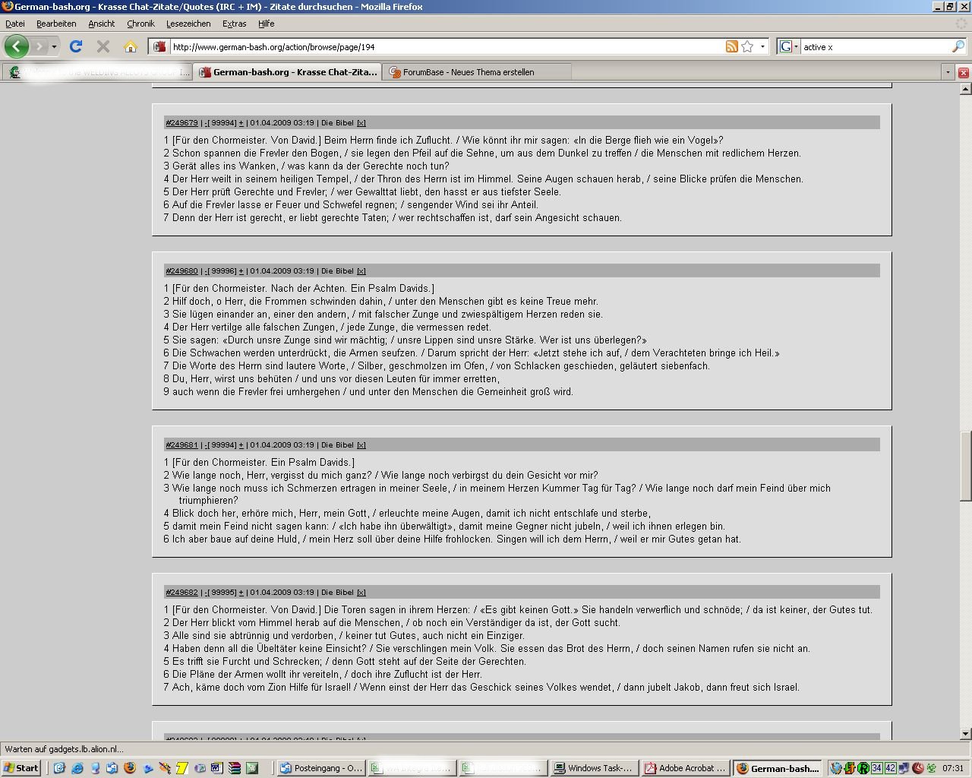972x778 pixels.
Task: Open the back/forward history dropdown arrow
Action: click(x=54, y=46)
